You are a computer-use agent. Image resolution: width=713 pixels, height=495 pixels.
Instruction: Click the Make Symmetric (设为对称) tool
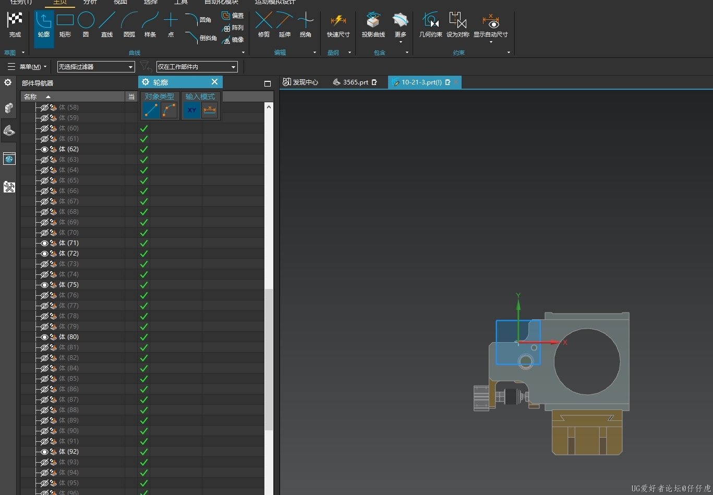(458, 25)
